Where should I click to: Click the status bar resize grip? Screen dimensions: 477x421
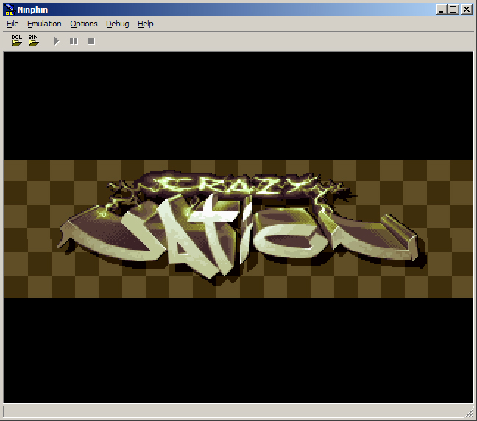470,414
